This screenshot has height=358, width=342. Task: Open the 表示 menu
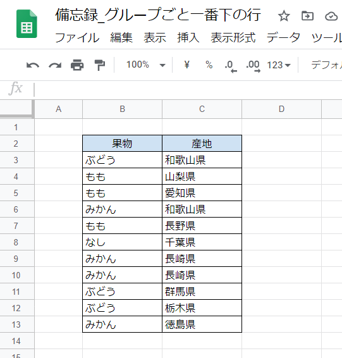click(155, 38)
